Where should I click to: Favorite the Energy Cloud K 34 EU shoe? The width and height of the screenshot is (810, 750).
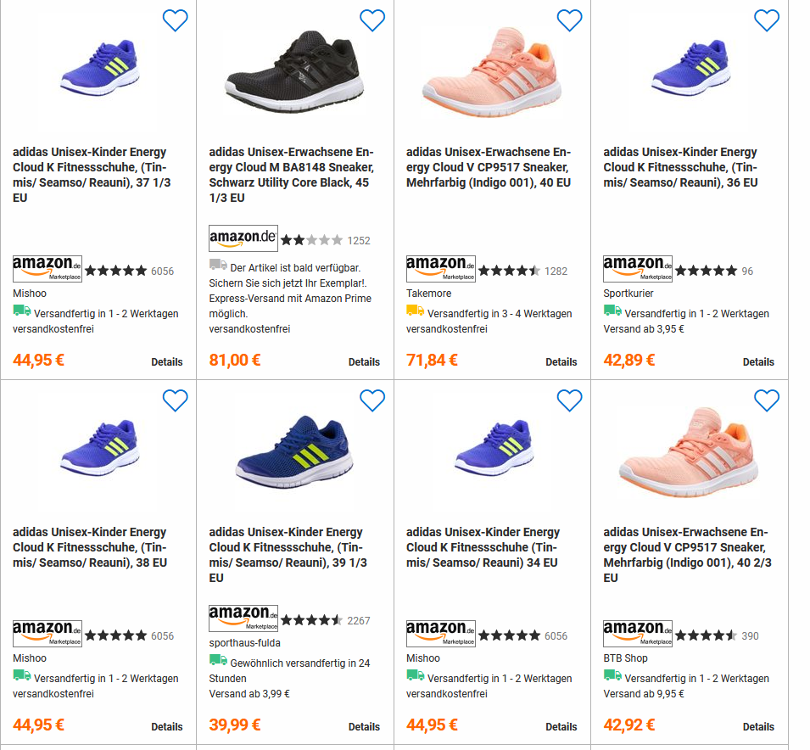569,400
